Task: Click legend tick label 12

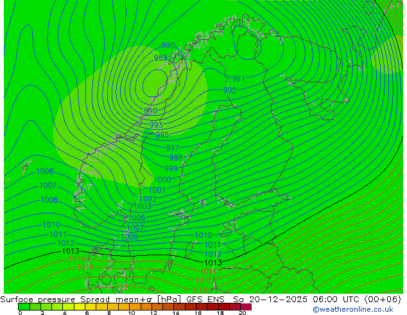Action: pyautogui.click(x=153, y=313)
